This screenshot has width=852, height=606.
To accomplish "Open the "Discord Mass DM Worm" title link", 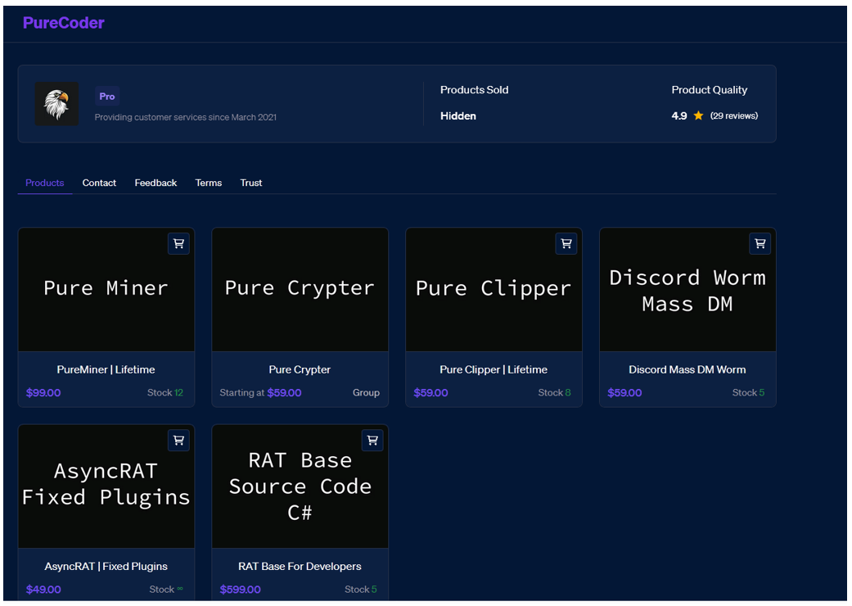I will click(x=687, y=369).
